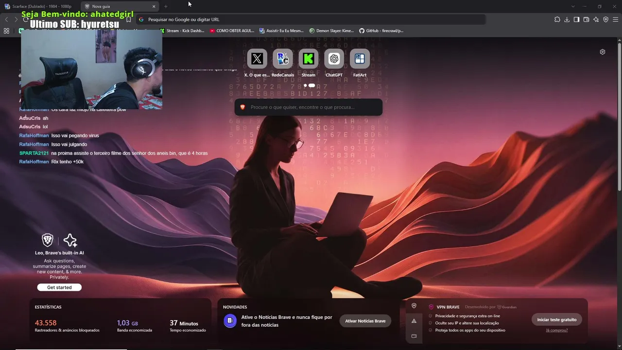Screen dimensions: 622x350
Task: Go back with the browser back arrow
Action: [6, 19]
